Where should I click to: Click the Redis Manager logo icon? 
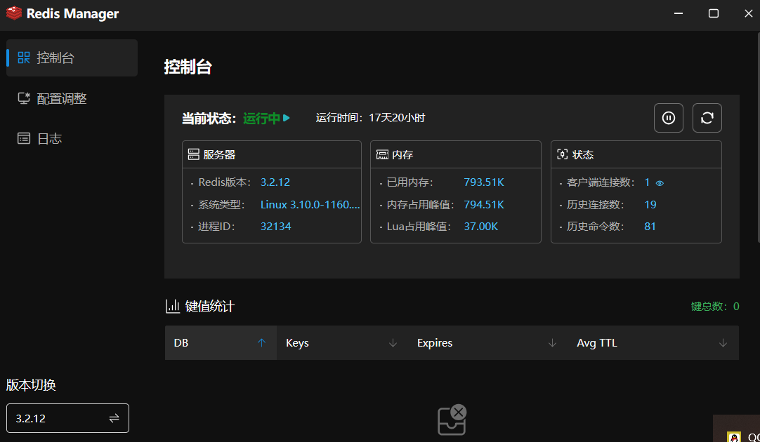(x=13, y=13)
